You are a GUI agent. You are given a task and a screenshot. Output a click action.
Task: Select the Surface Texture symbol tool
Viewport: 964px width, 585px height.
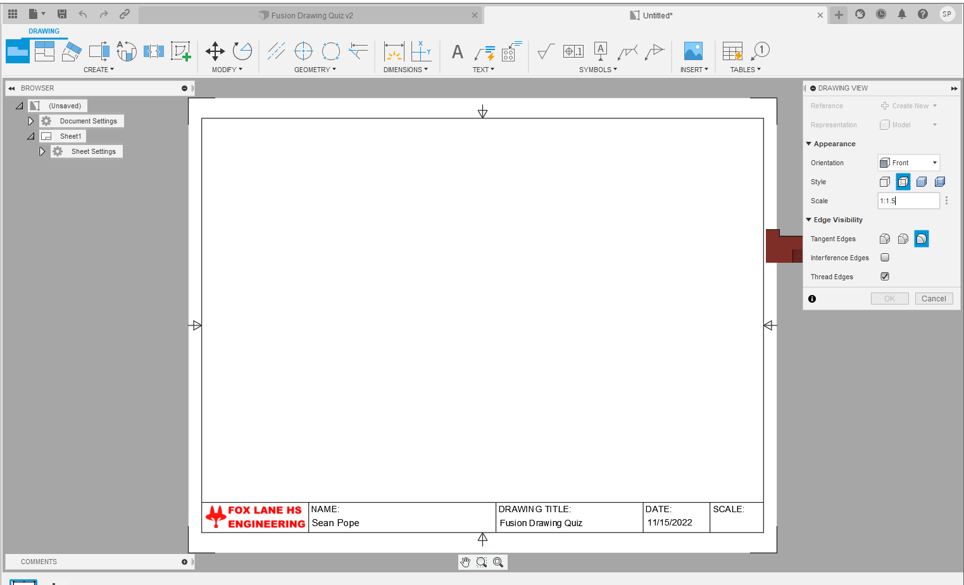[x=546, y=51]
